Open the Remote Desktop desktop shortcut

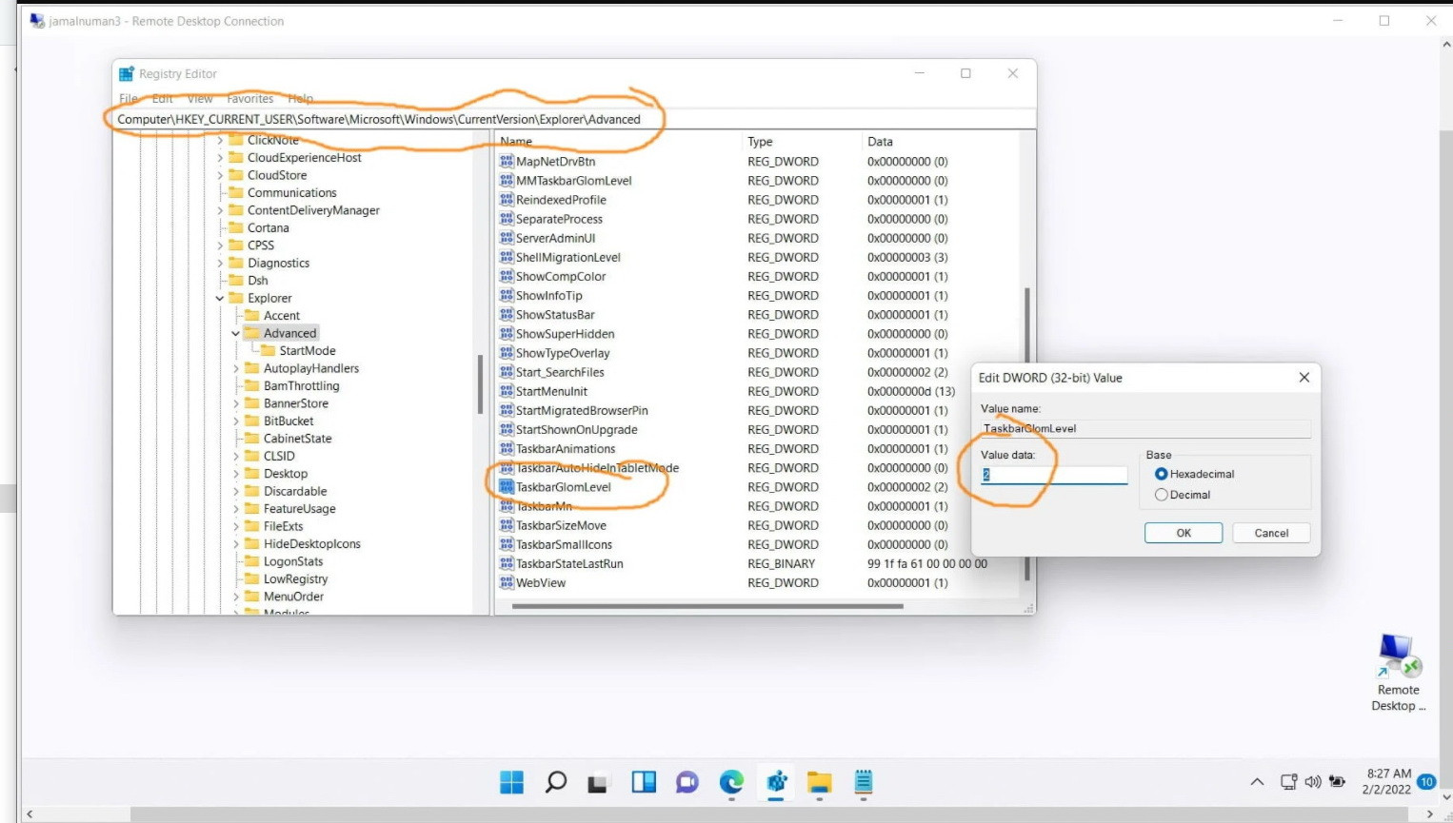pyautogui.click(x=1398, y=672)
